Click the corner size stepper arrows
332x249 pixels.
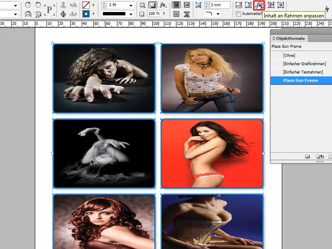(x=206, y=5)
